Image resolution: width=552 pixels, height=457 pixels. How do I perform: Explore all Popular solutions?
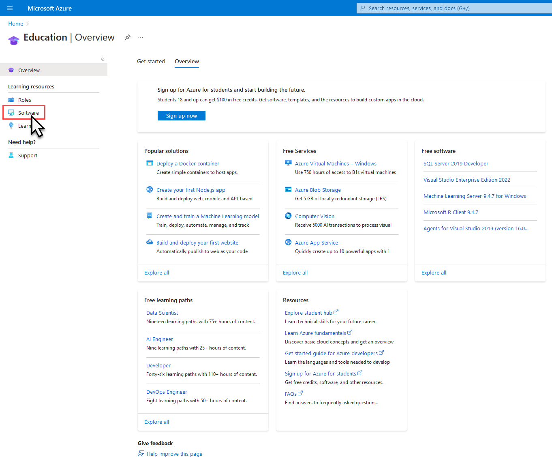tap(157, 273)
